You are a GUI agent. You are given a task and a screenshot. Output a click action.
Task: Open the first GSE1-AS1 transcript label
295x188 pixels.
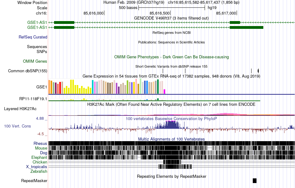(x=37, y=23)
